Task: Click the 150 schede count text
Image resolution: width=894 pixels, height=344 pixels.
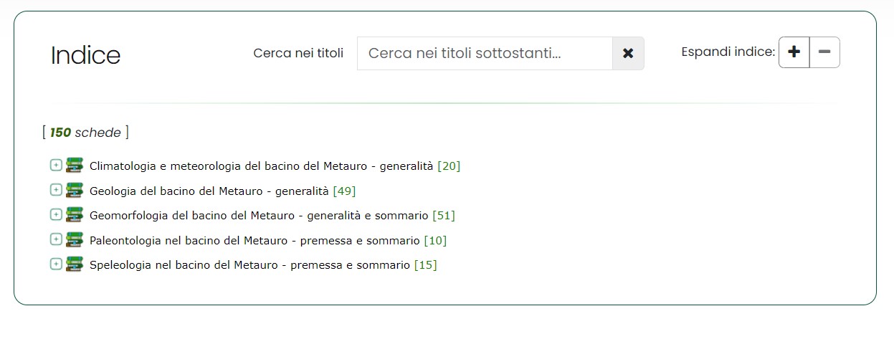Action: (x=85, y=133)
